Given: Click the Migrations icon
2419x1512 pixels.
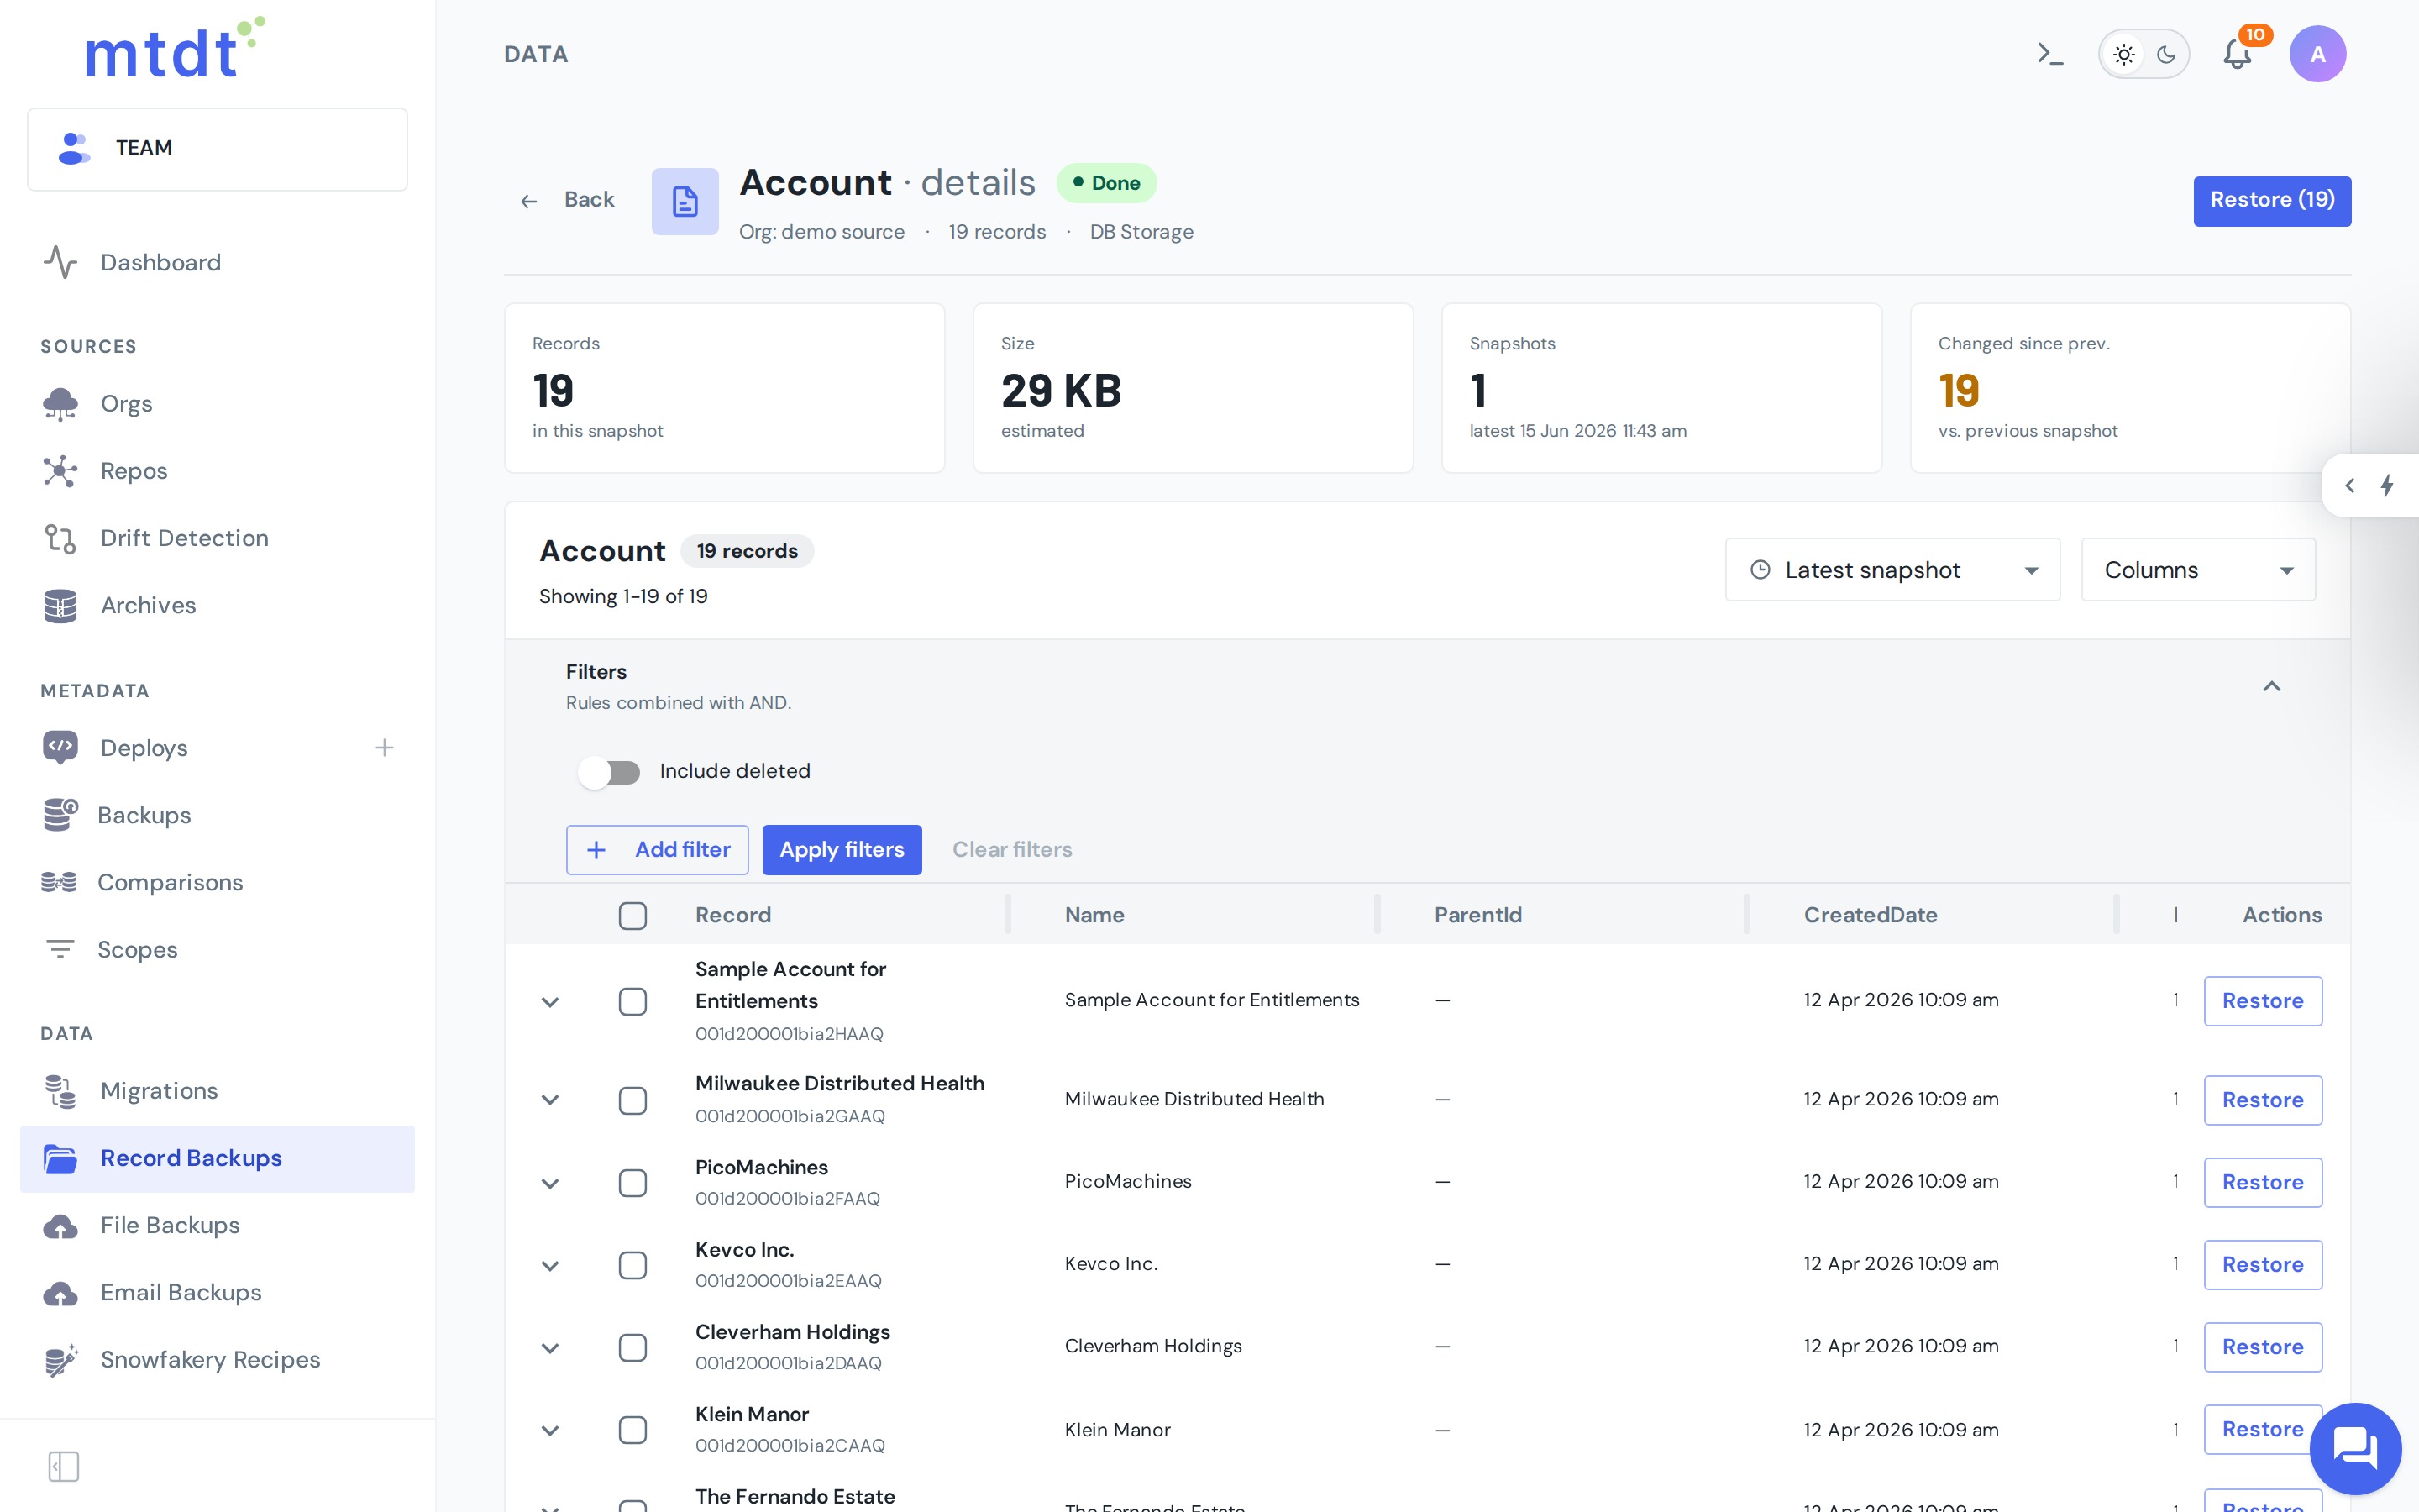Looking at the screenshot, I should click(x=60, y=1091).
